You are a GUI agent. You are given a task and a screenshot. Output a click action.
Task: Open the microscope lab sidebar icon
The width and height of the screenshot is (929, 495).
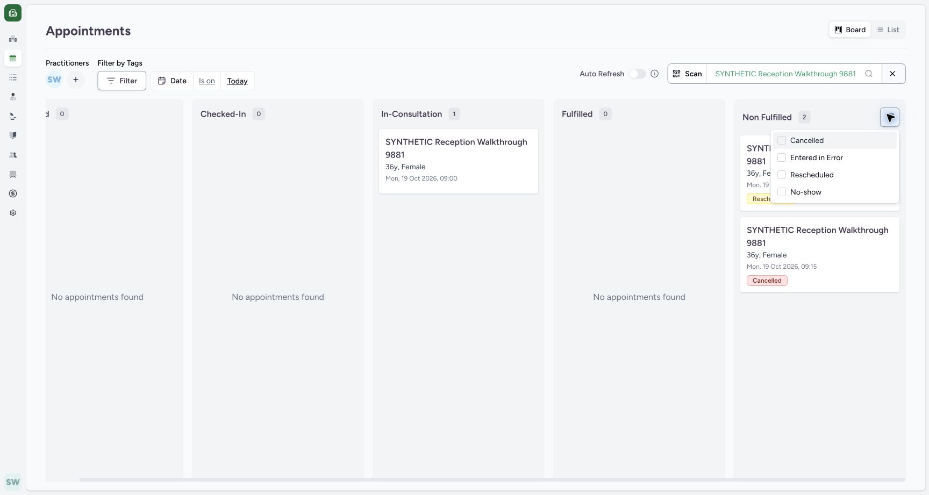13,116
